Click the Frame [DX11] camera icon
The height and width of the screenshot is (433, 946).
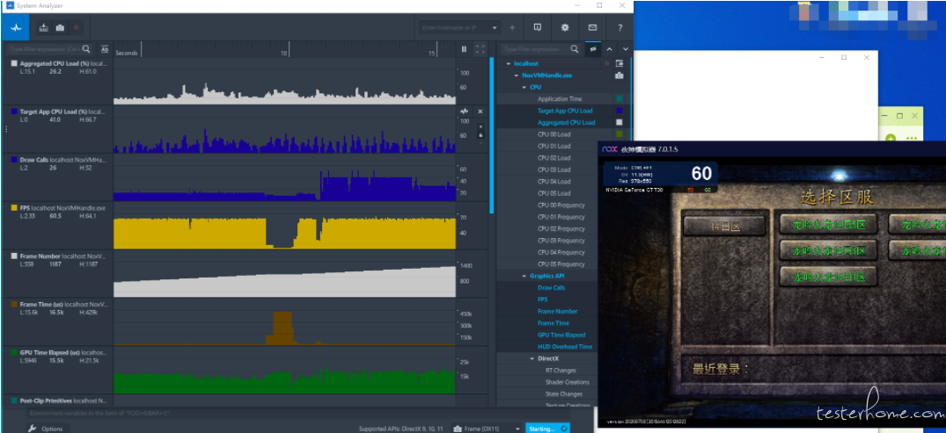click(458, 429)
